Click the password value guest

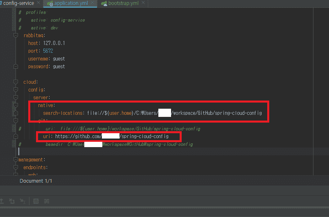coord(59,67)
